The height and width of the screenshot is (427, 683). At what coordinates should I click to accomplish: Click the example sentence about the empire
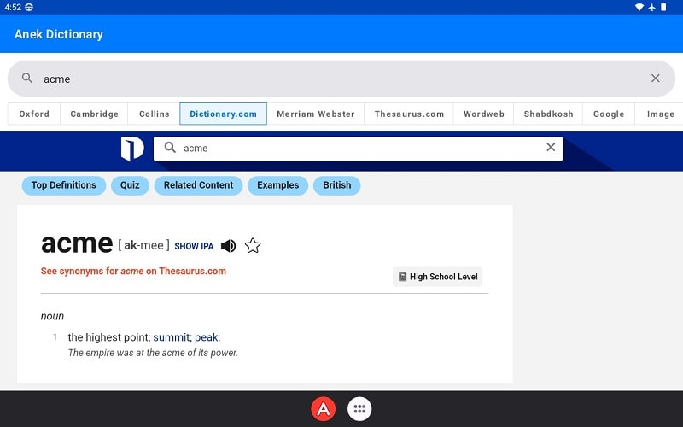[x=153, y=353]
